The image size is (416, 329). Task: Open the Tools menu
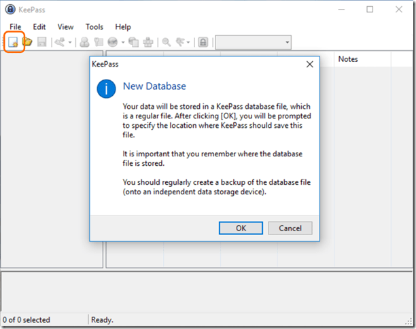pos(94,27)
